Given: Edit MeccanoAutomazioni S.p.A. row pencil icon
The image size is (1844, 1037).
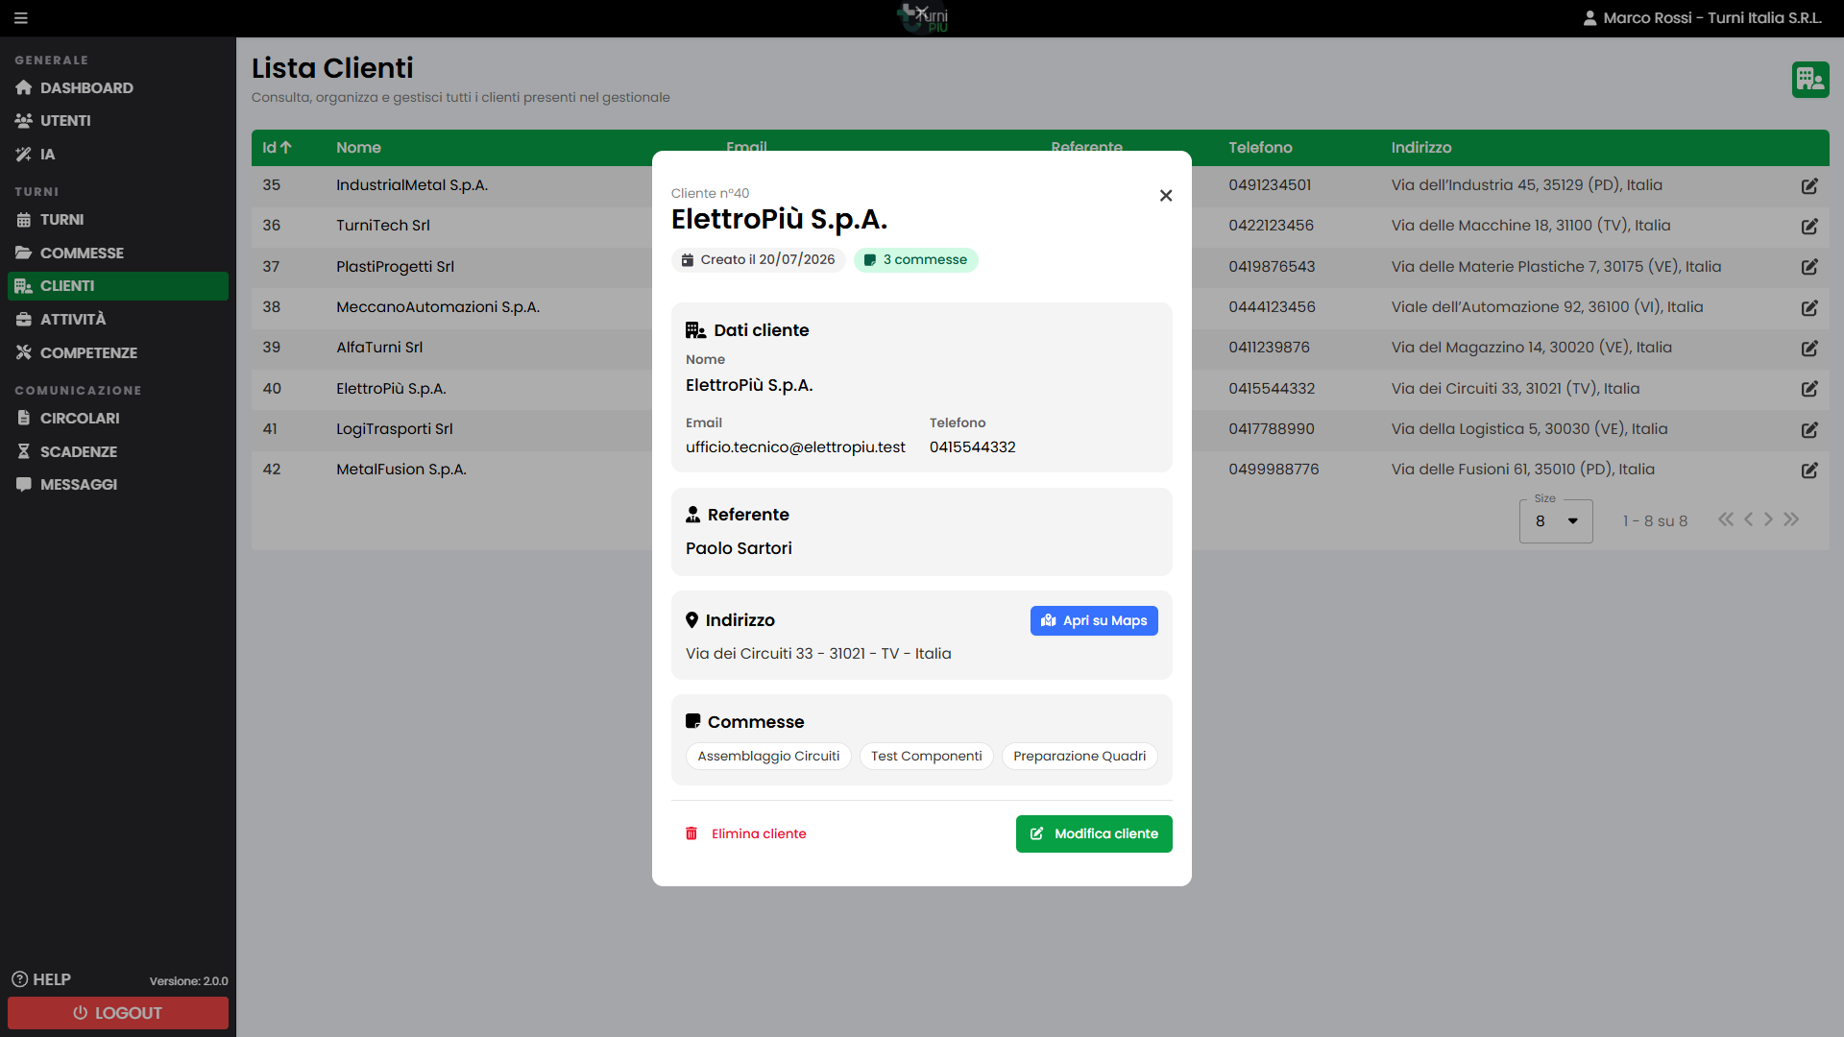Looking at the screenshot, I should [1809, 308].
